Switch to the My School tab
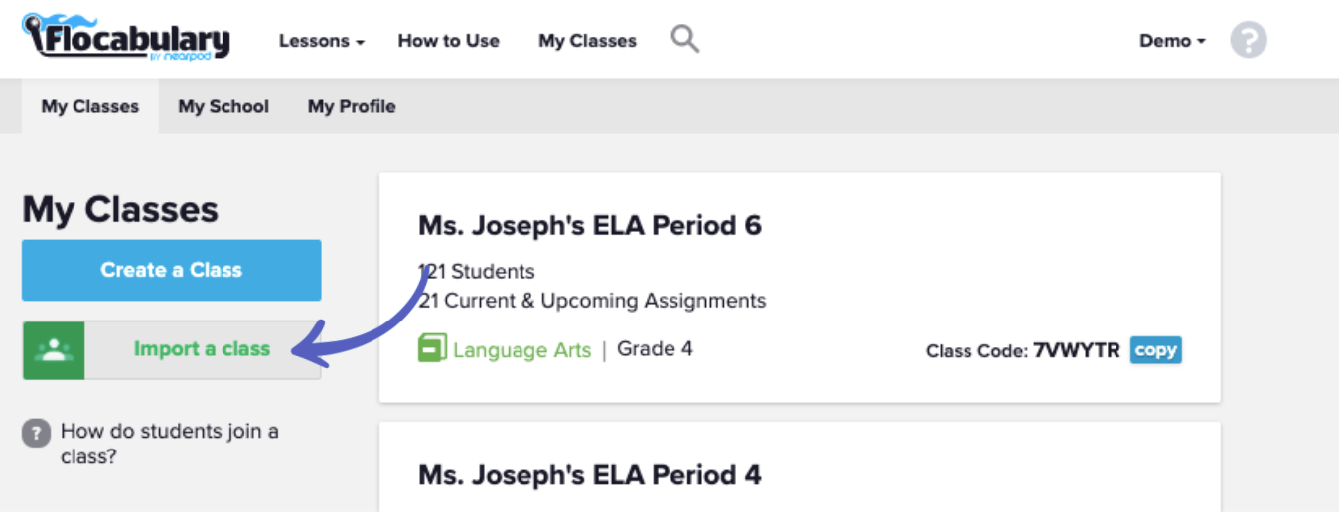 tap(223, 107)
